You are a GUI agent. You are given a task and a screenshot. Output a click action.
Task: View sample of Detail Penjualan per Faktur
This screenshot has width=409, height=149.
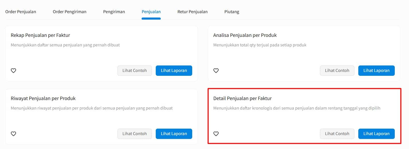337,134
